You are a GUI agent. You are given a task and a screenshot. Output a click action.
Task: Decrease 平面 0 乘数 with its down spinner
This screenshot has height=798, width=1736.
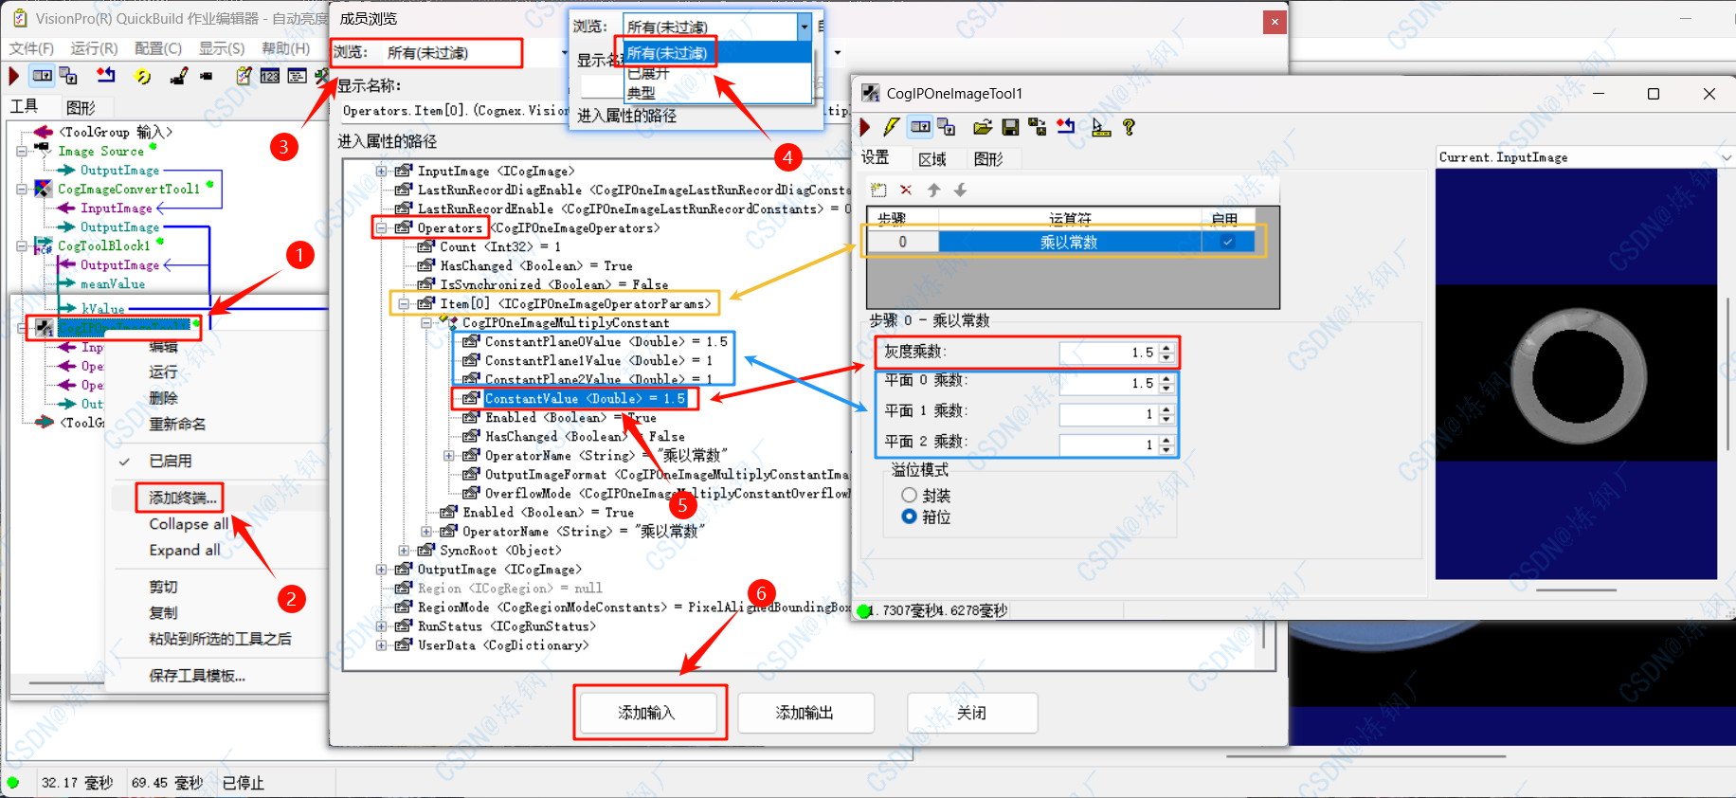tap(1166, 389)
